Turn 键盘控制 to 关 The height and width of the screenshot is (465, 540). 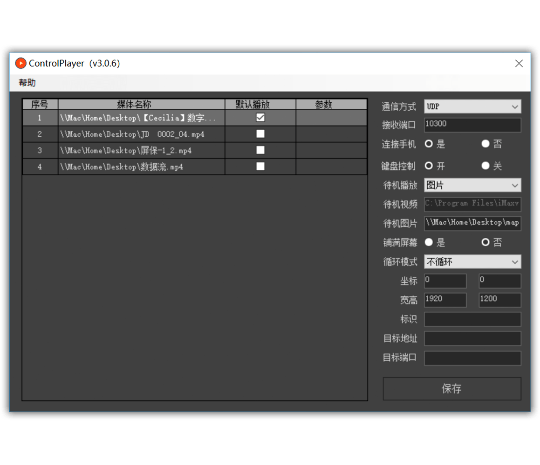point(485,166)
